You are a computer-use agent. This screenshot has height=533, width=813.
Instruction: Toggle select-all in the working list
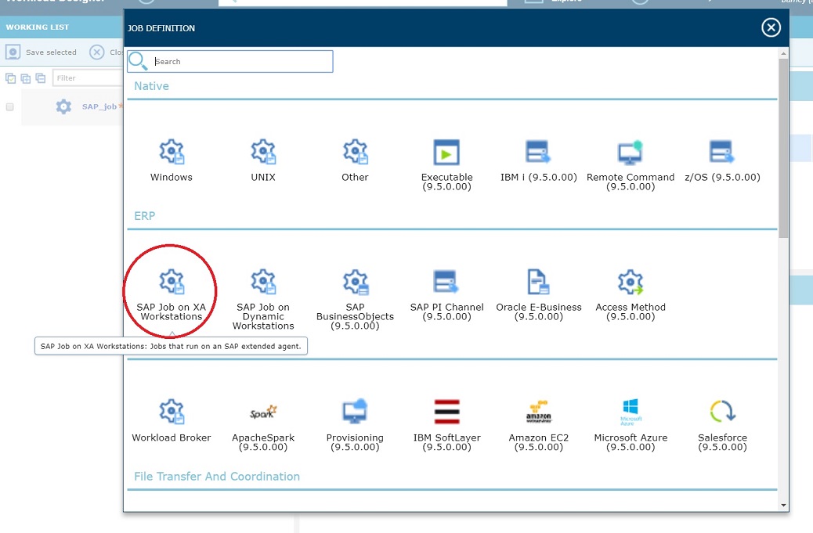(11, 78)
